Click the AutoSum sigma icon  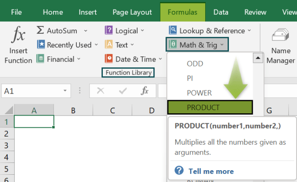click(40, 30)
